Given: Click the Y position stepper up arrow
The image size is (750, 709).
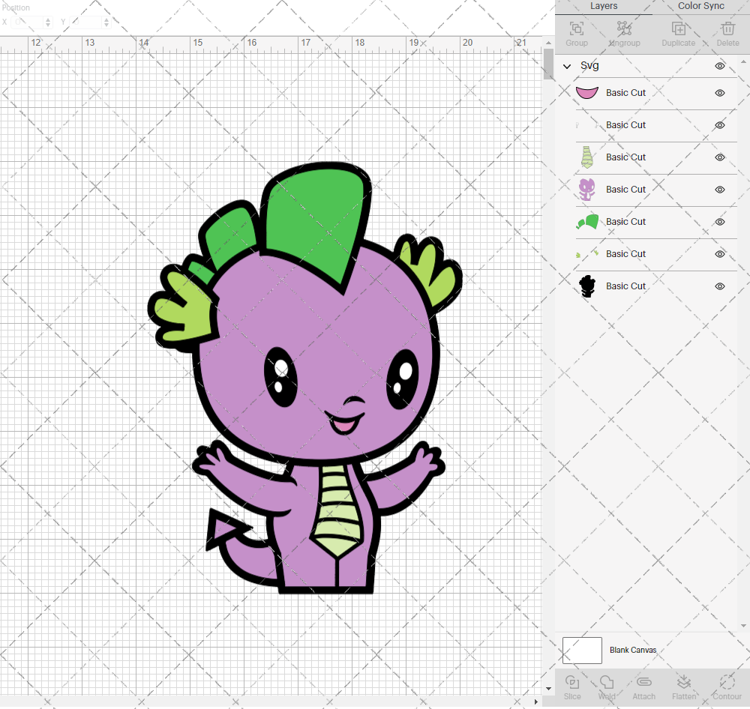Looking at the screenshot, I should tap(106, 18).
